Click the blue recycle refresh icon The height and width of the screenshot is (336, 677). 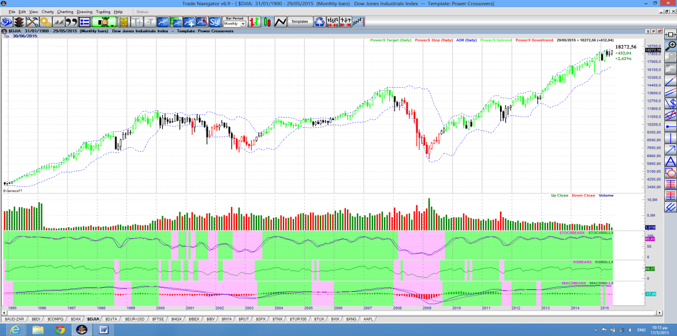(319, 22)
